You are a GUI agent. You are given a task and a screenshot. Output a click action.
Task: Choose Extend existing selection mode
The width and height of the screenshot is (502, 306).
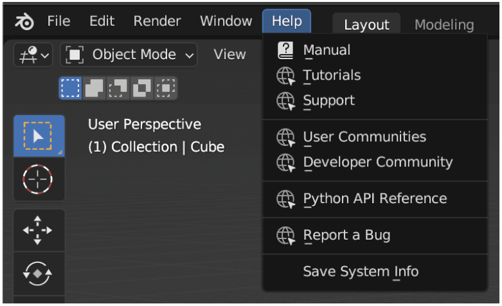coord(94,88)
